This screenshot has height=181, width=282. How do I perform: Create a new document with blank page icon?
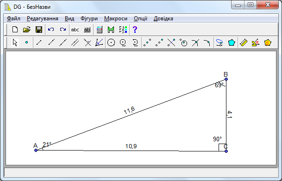click(x=15, y=30)
